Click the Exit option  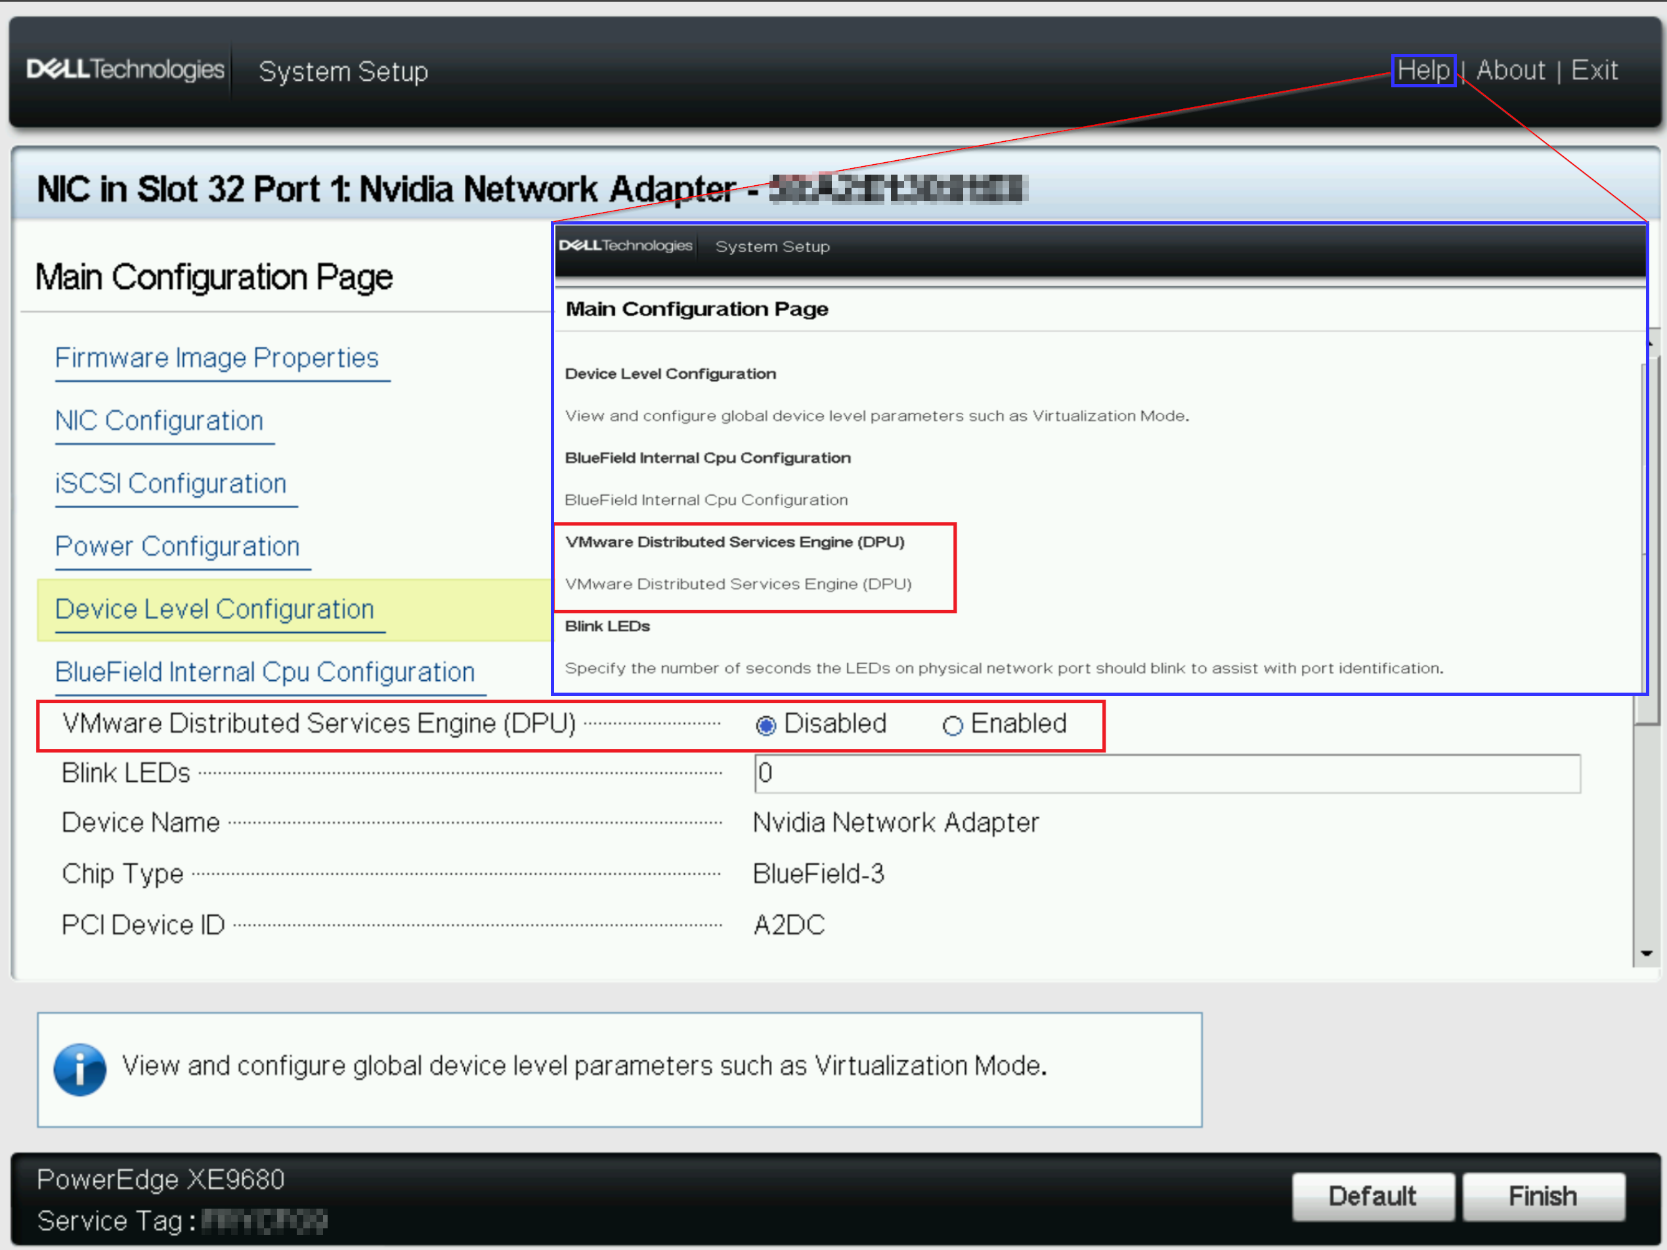(1595, 70)
